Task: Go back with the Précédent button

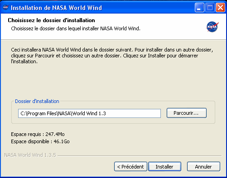Action: click(130, 167)
